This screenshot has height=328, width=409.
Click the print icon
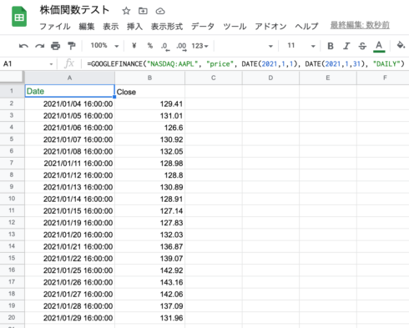point(55,46)
